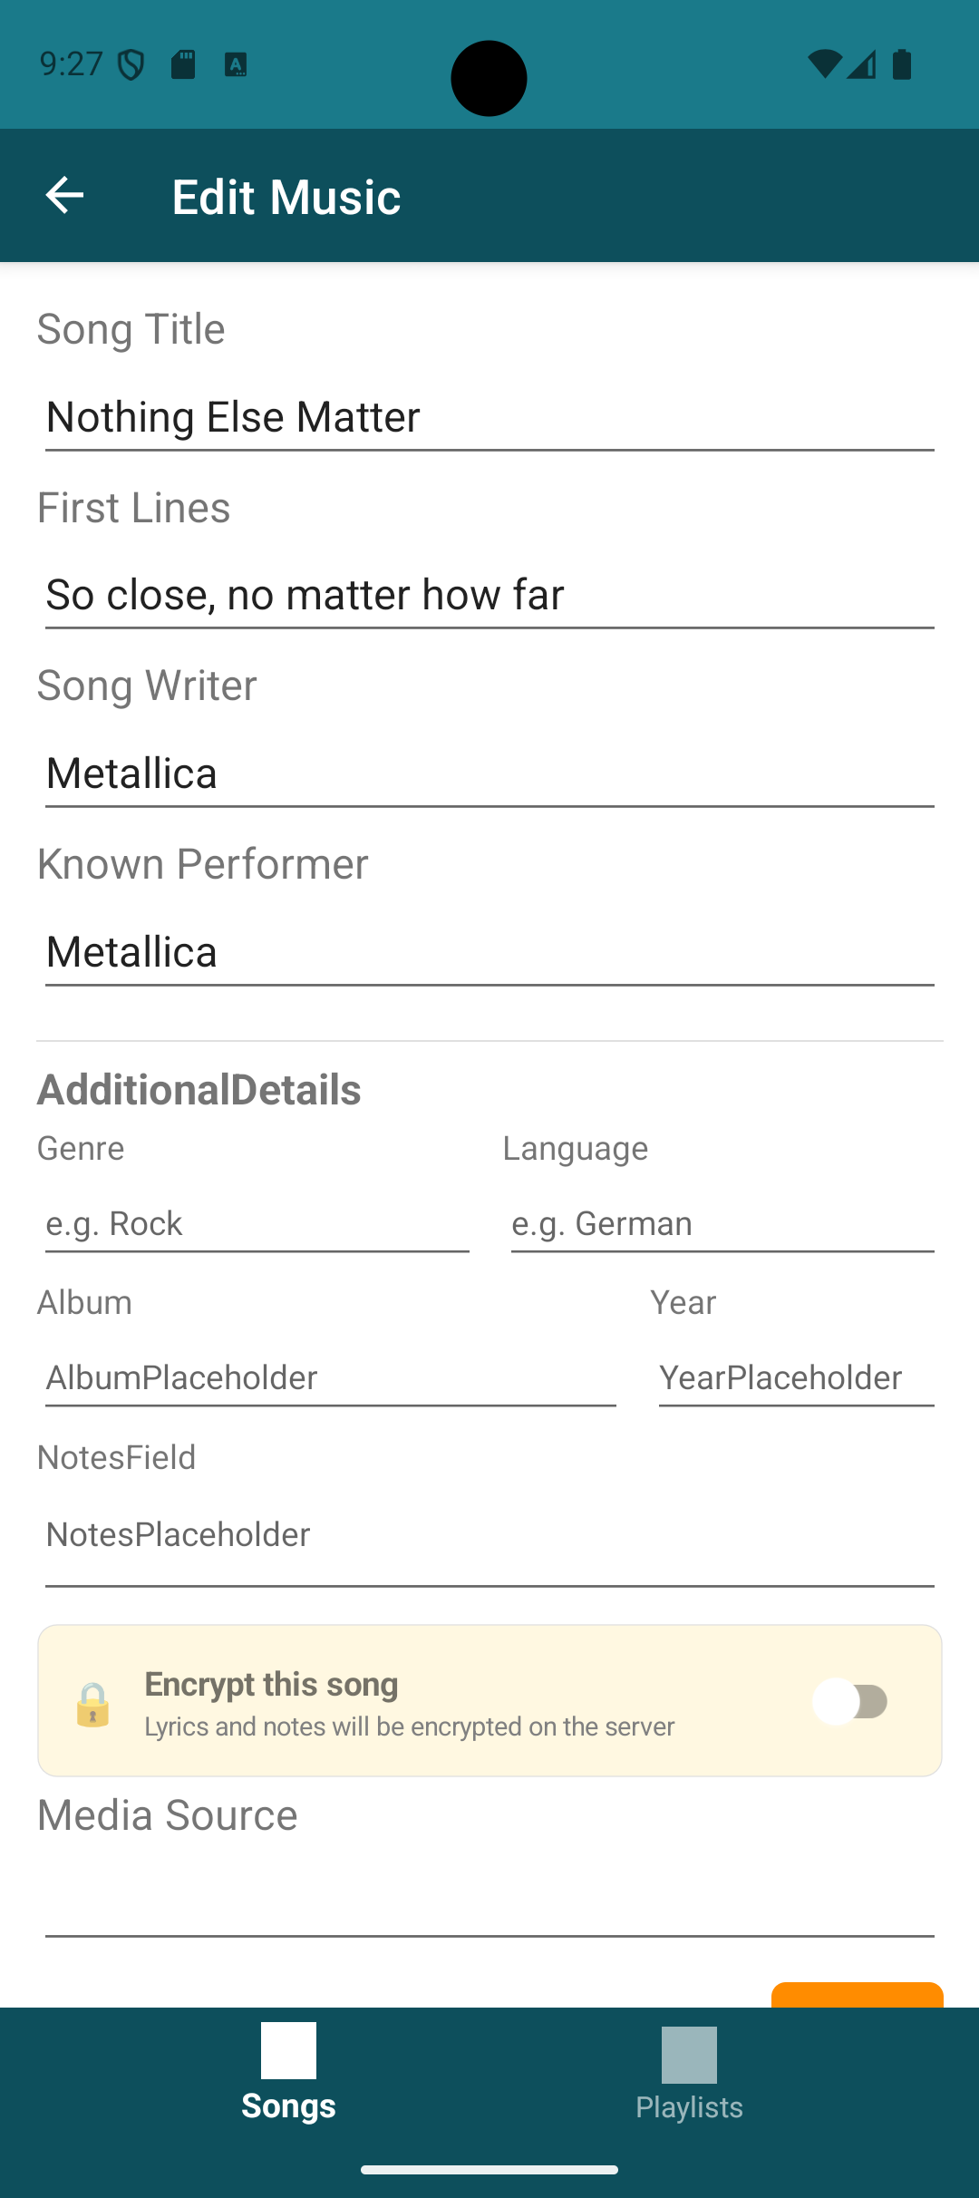Viewport: 979px width, 2198px height.
Task: Edit the Song Title field
Action: [489, 418]
